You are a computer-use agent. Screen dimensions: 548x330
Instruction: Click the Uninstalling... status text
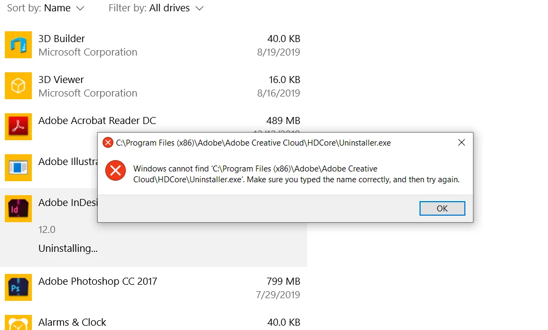pos(68,248)
